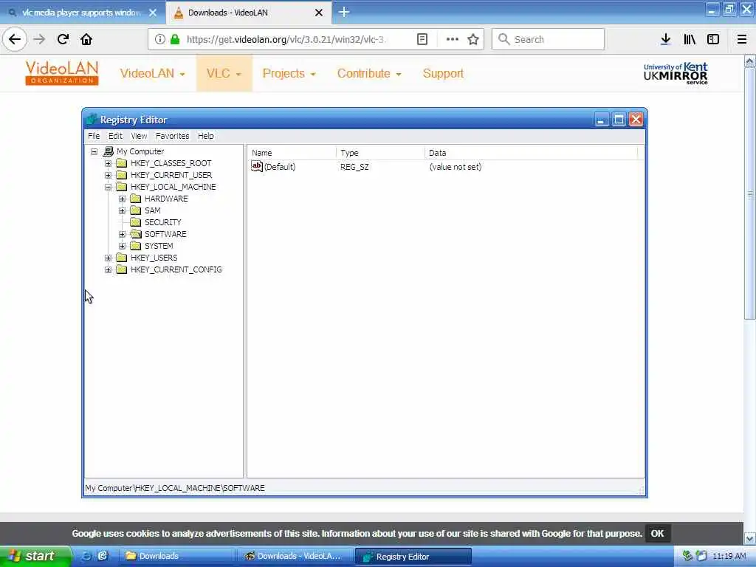The image size is (756, 567).
Task: Go to the browser Home page
Action: [86, 39]
